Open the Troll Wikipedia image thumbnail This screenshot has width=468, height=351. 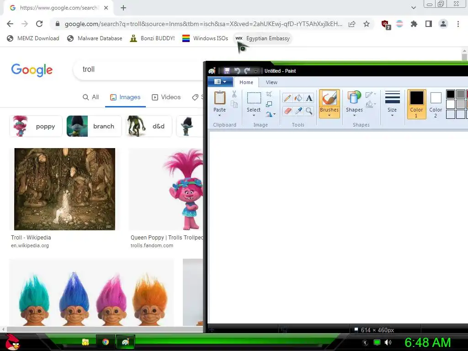point(65,189)
